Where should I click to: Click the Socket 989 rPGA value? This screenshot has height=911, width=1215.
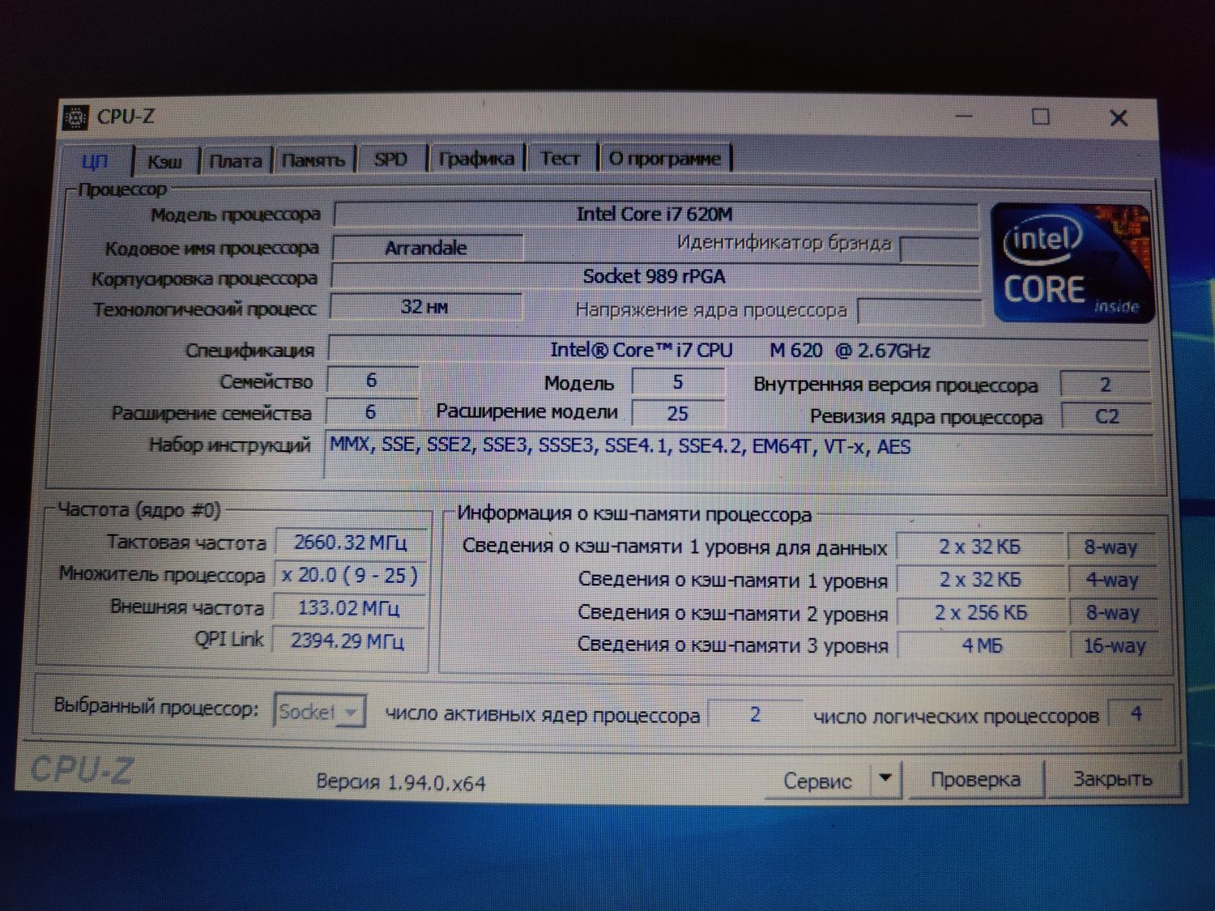pyautogui.click(x=654, y=277)
